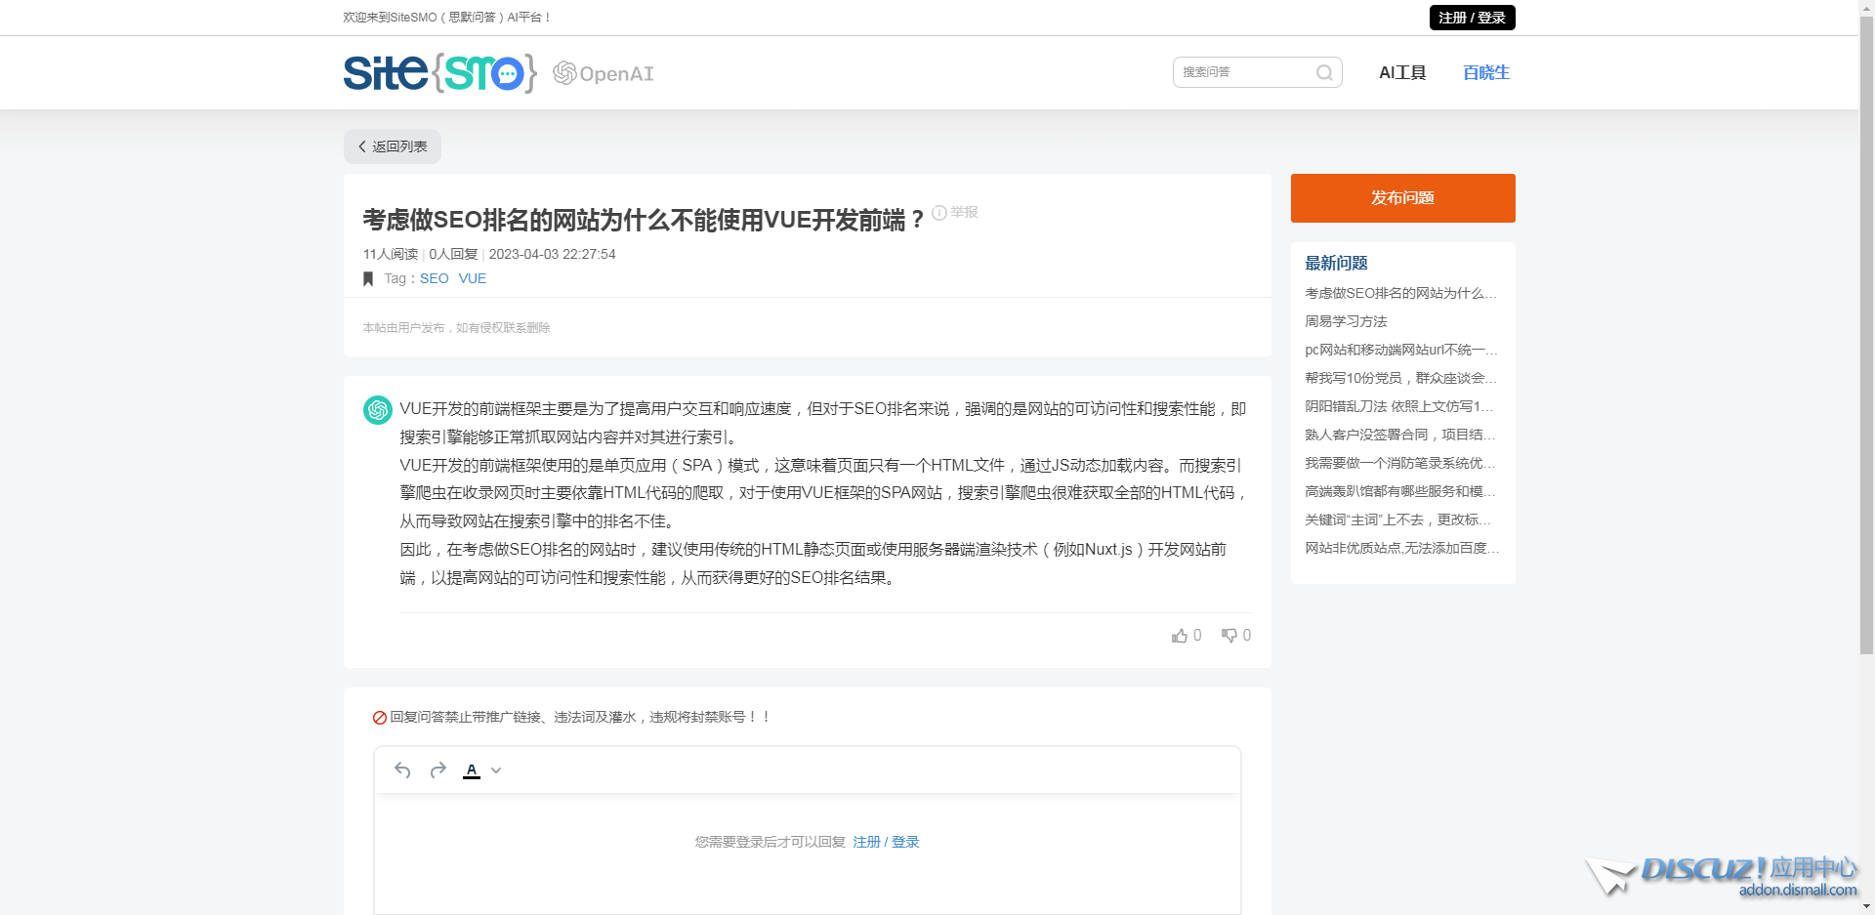Click the redo icon in the reply editor

click(x=437, y=769)
